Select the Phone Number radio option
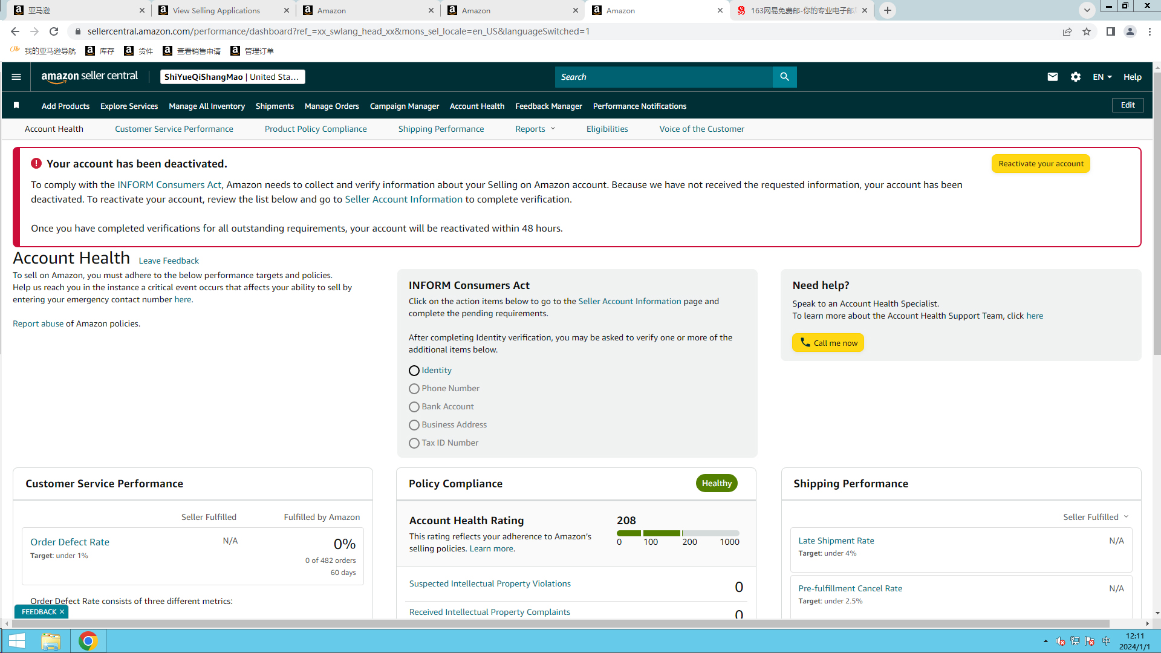The height and width of the screenshot is (653, 1161). tap(414, 389)
